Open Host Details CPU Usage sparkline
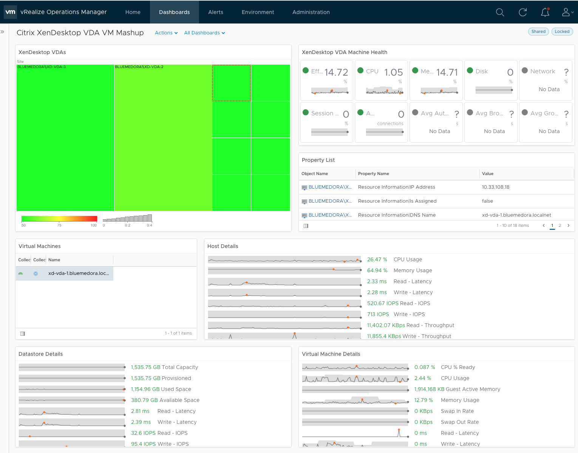The width and height of the screenshot is (578, 453). (x=285, y=260)
